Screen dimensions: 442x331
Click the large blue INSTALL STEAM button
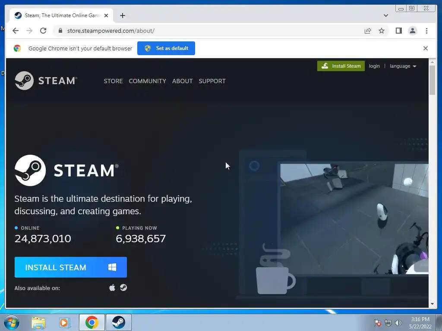pos(71,267)
